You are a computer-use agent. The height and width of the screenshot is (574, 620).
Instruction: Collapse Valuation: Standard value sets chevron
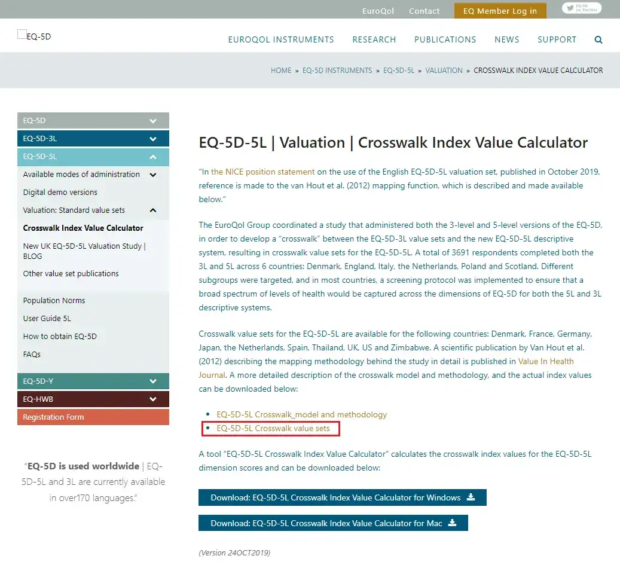(x=153, y=210)
